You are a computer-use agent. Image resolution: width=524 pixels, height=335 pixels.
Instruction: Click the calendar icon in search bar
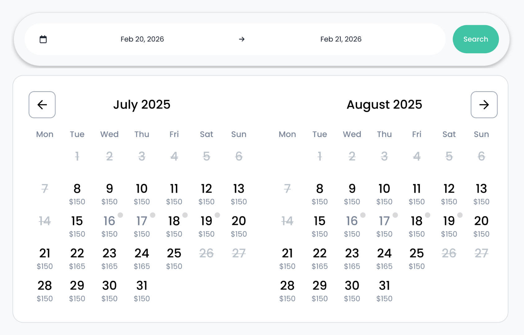(43, 39)
